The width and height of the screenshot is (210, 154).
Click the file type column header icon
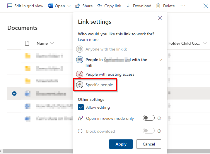point(27,43)
